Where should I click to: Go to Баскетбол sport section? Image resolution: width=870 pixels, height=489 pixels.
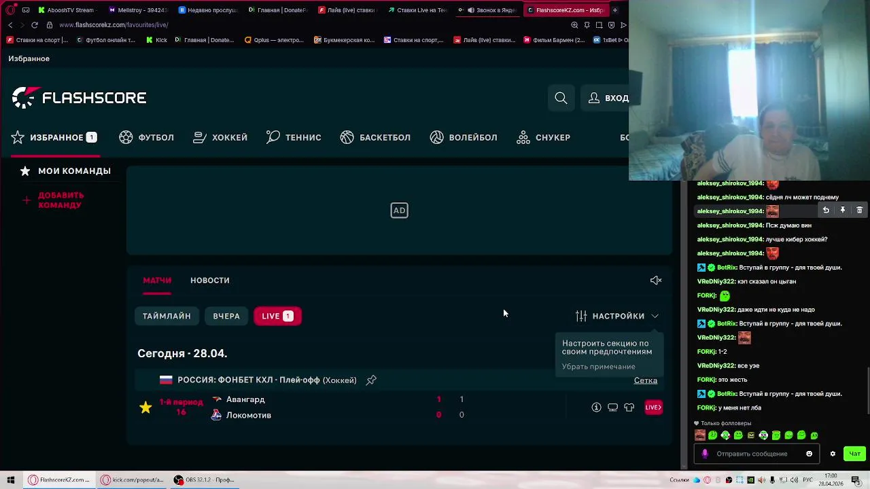pos(375,137)
